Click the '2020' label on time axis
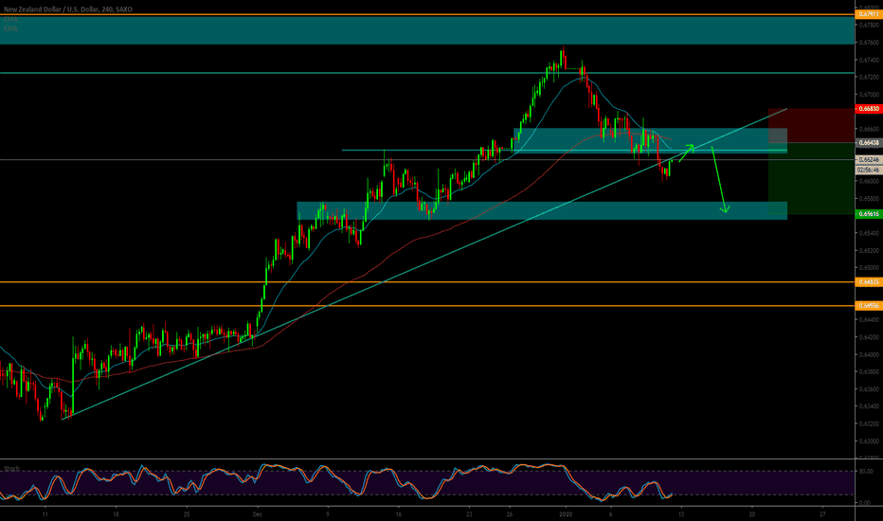Screen dimensions: 883x521 tap(565, 512)
